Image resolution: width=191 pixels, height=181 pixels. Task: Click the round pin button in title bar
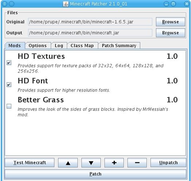point(11,4)
